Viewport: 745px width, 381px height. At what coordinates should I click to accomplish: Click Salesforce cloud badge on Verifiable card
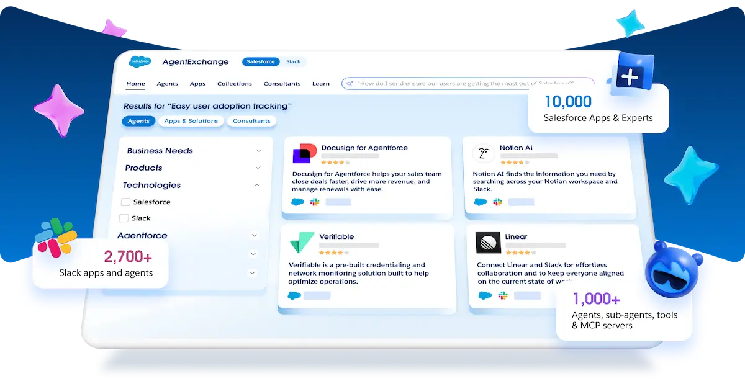click(x=294, y=295)
